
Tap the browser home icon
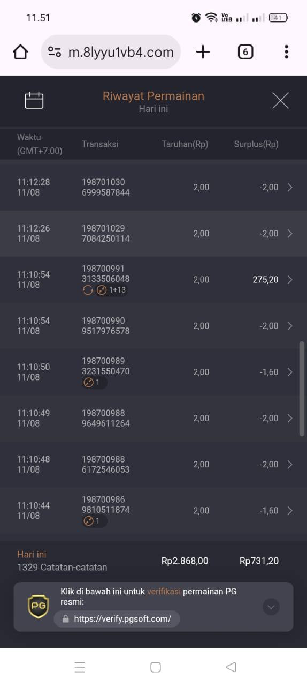click(x=20, y=52)
